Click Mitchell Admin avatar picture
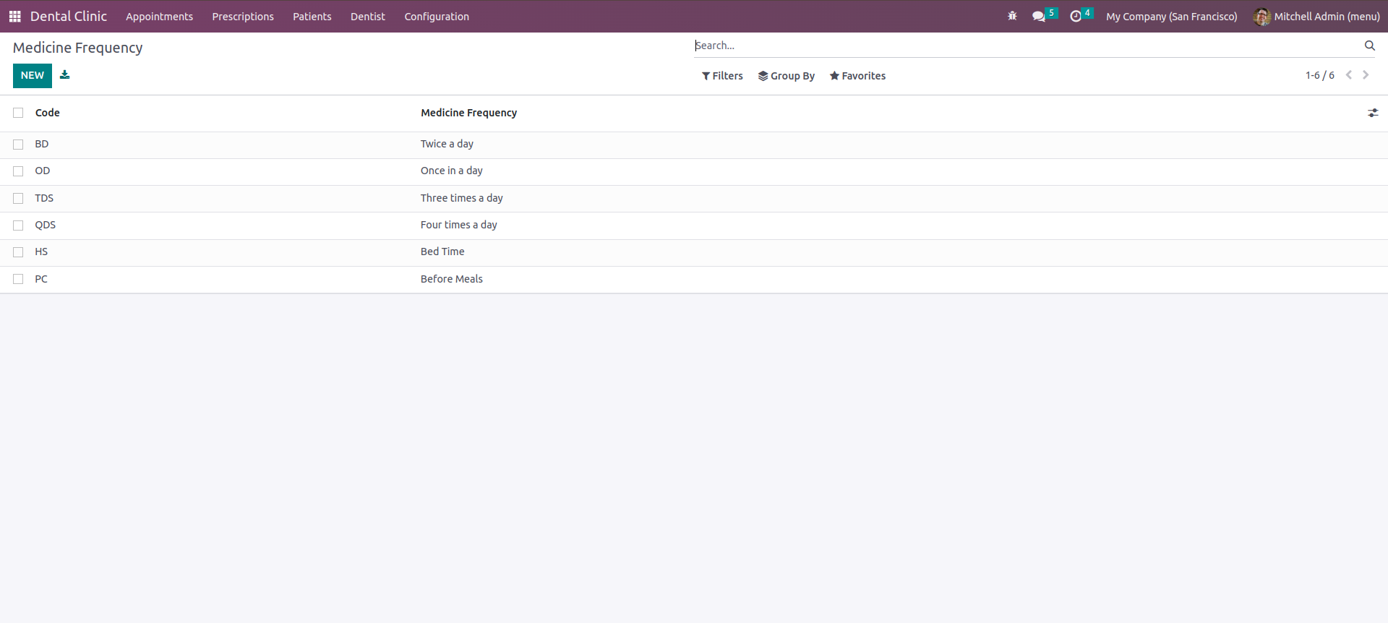 click(1262, 17)
